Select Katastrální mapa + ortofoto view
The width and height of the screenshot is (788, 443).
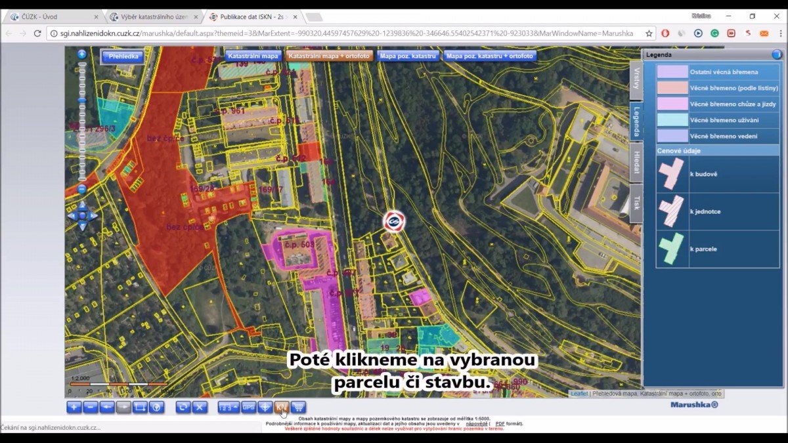point(330,56)
